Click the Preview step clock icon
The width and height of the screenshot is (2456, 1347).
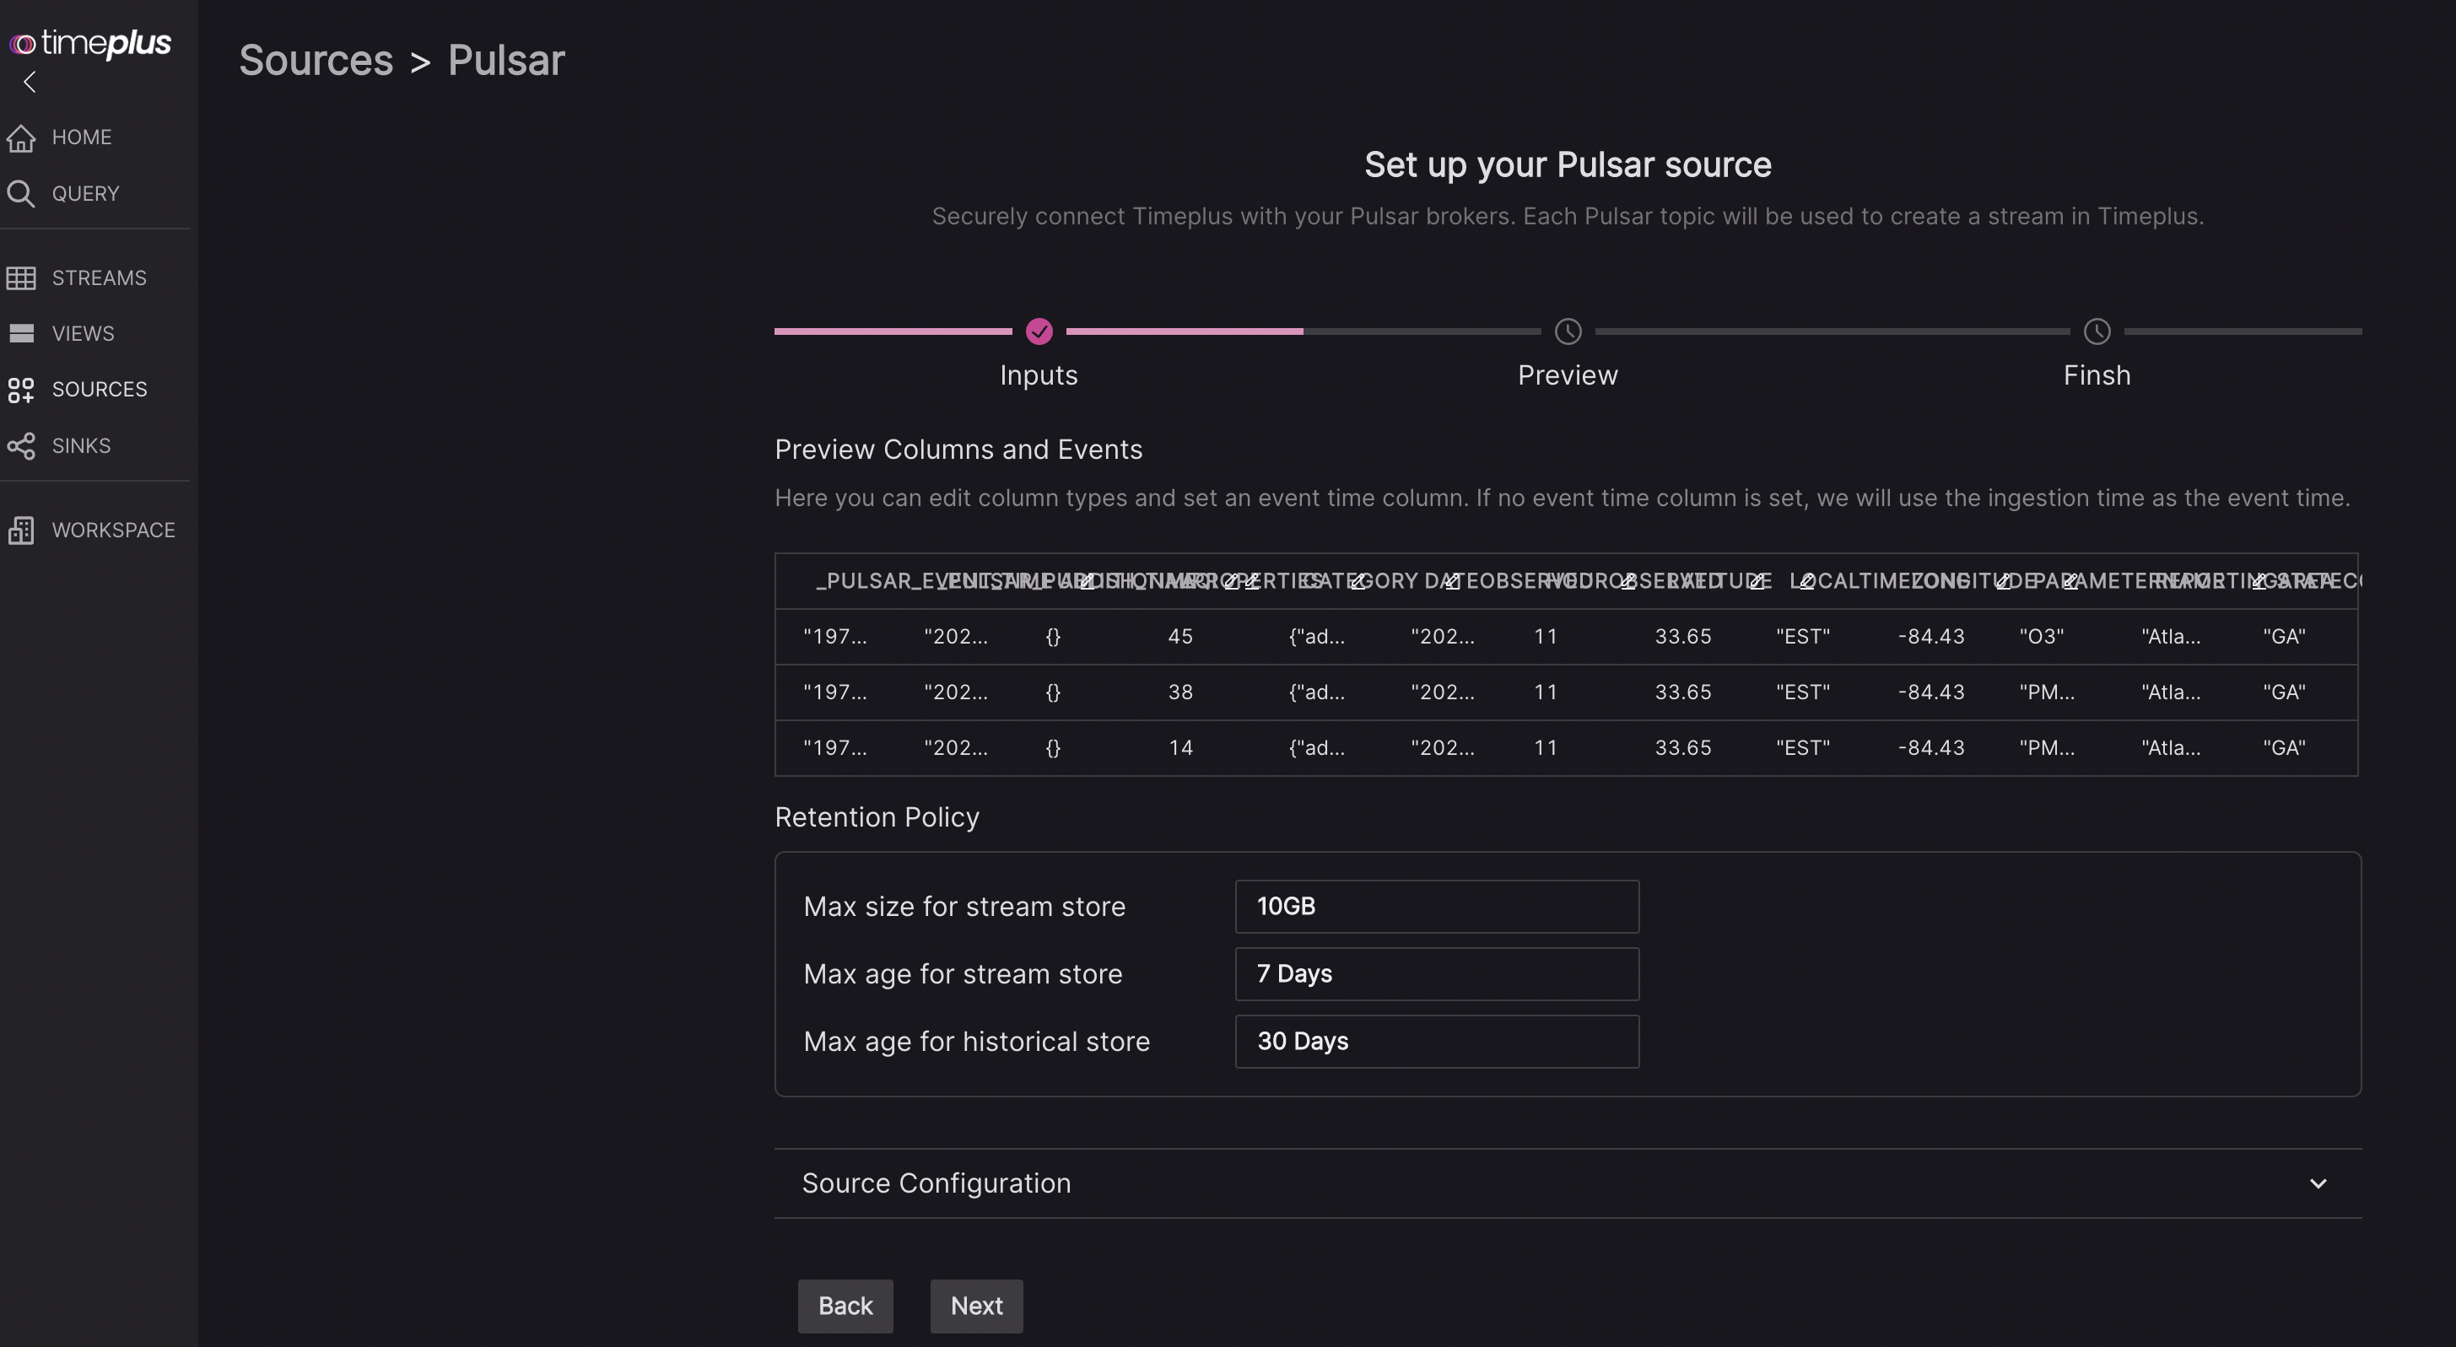(1568, 331)
